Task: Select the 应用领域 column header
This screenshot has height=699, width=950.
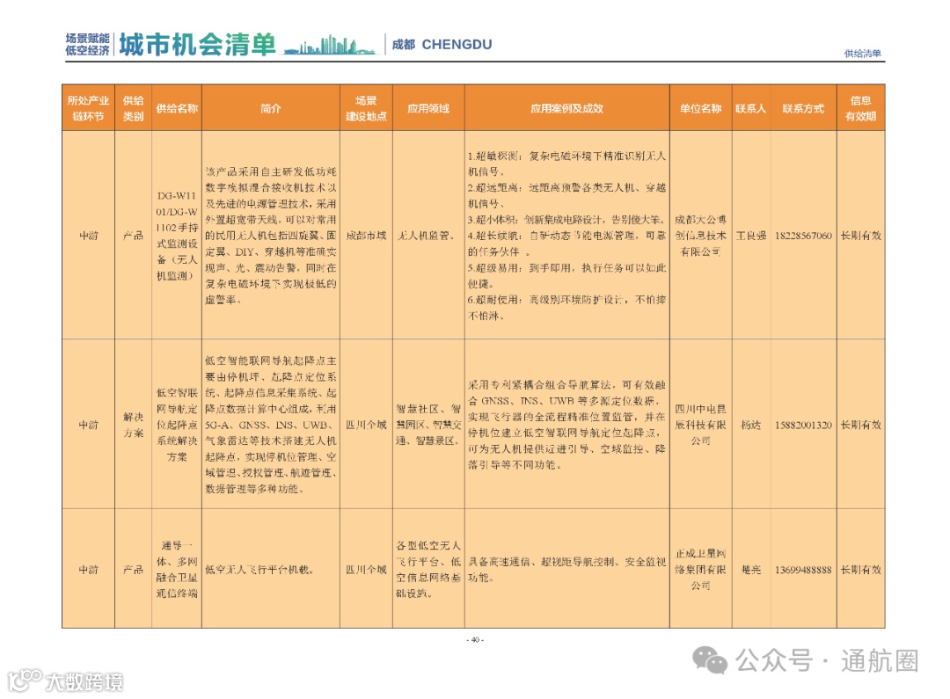Action: pyautogui.click(x=428, y=108)
